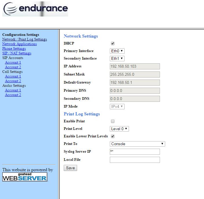Toggle the DHCP checkbox
204x199 pixels.
pyautogui.click(x=113, y=43)
